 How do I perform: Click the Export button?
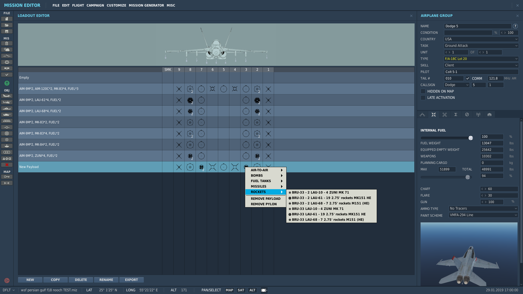pos(131,280)
